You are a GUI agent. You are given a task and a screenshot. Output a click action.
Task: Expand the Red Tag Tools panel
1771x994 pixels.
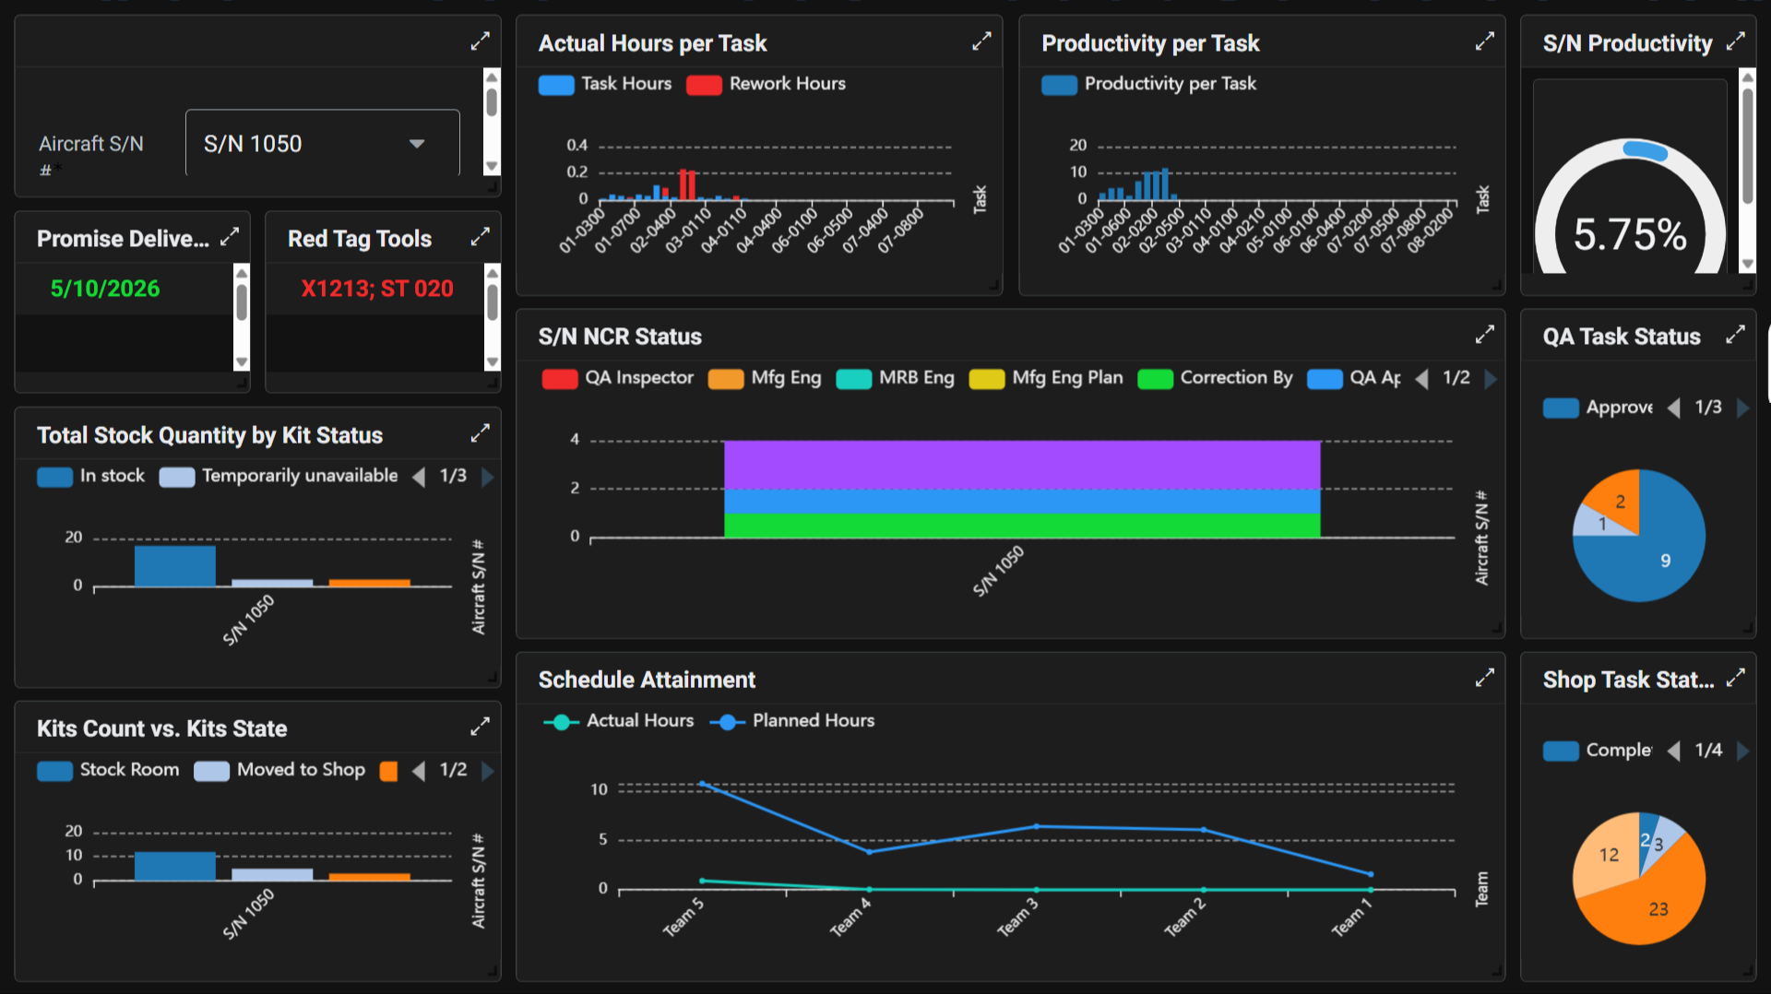(480, 237)
